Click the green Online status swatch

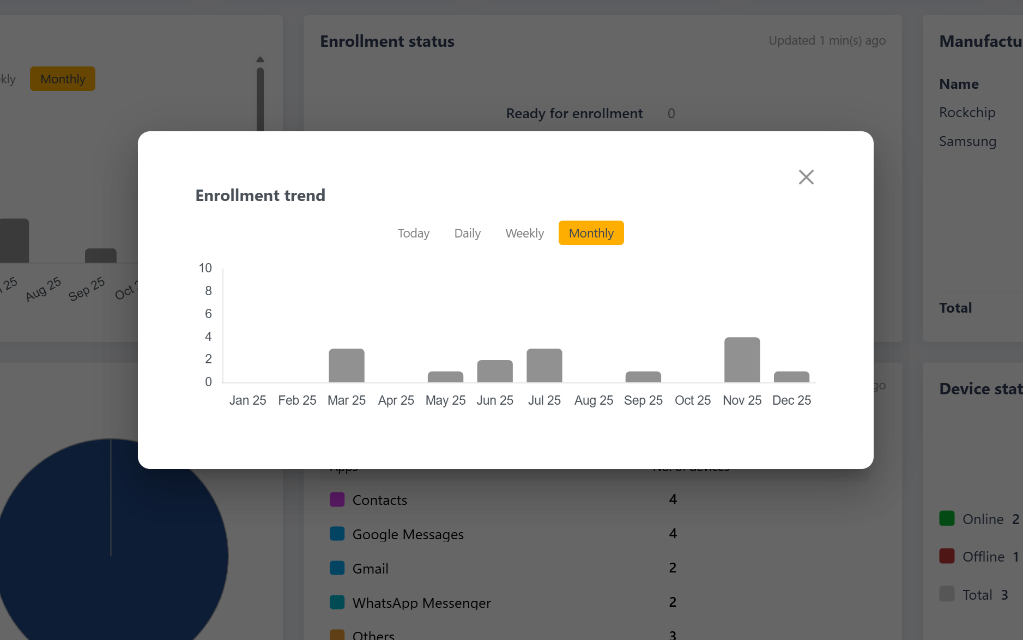click(947, 519)
